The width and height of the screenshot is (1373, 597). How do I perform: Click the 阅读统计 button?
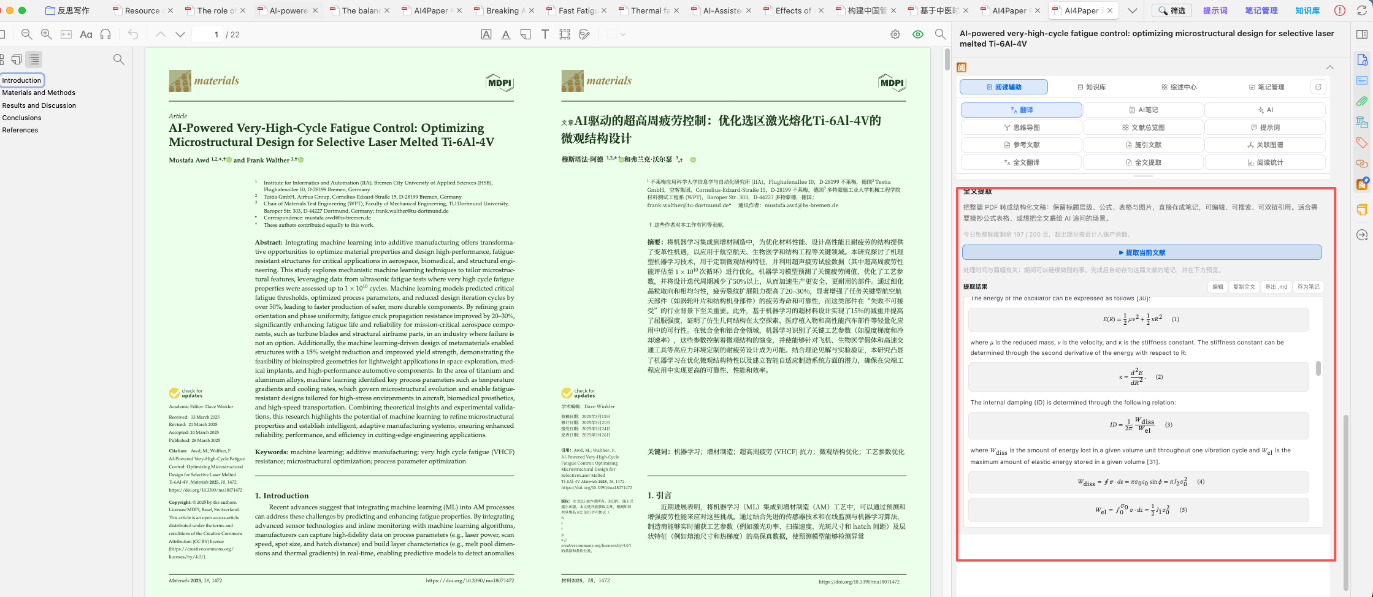pyautogui.click(x=1264, y=162)
